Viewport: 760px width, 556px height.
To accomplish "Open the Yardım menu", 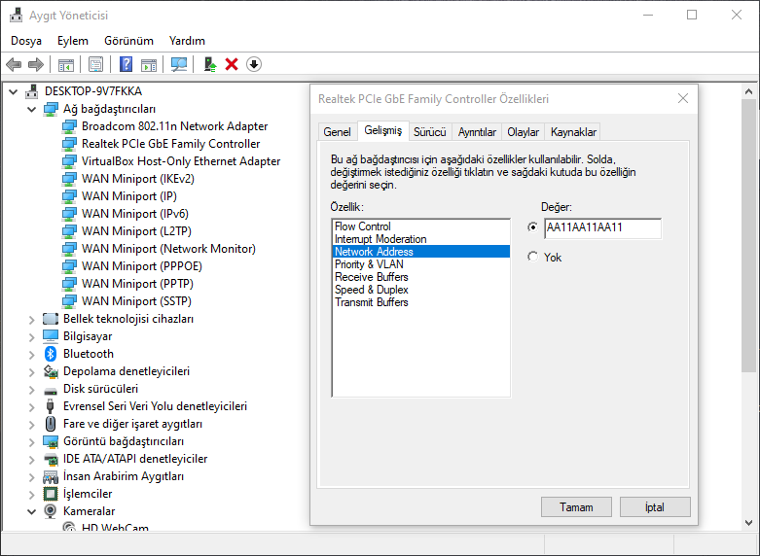I will tap(187, 41).
